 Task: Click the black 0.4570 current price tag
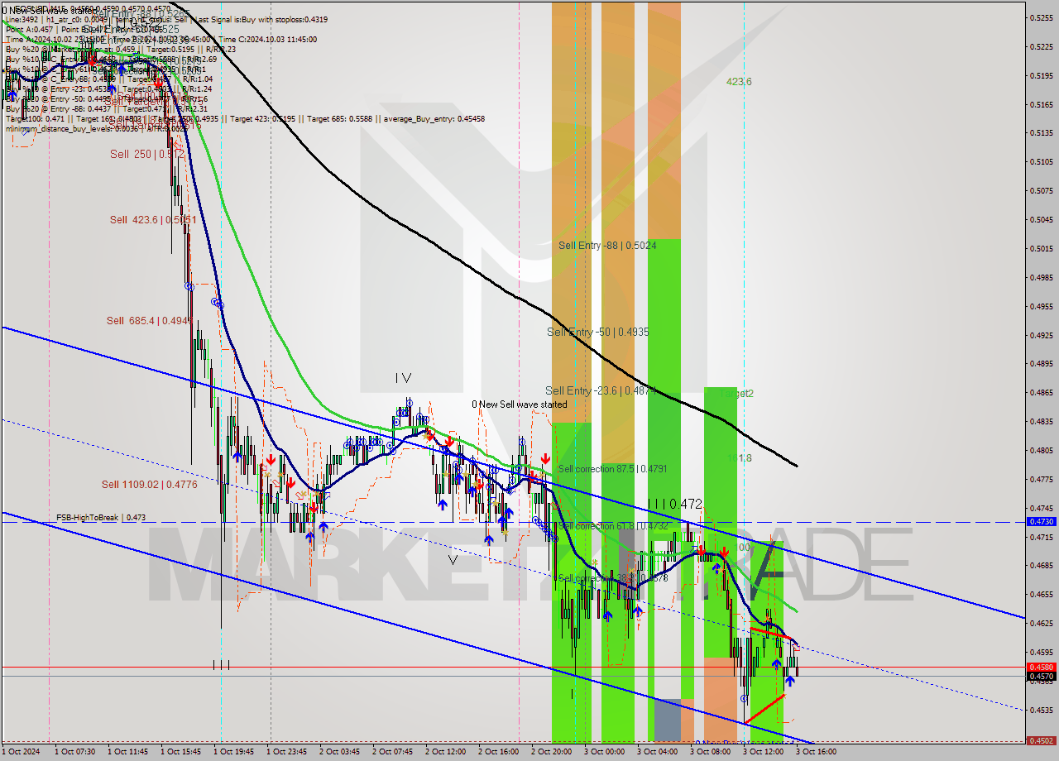pos(1041,676)
